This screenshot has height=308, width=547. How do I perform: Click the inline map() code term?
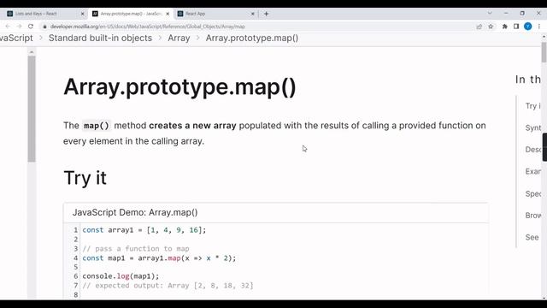97,126
